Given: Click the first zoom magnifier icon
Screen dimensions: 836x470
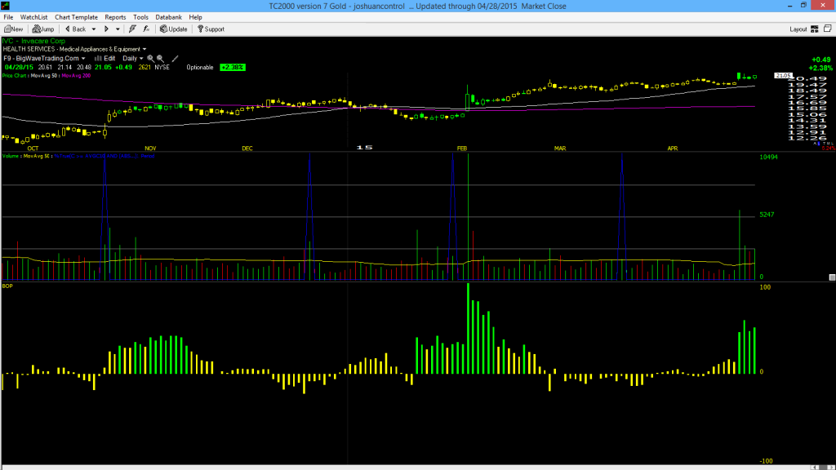Looking at the screenshot, I should point(150,59).
